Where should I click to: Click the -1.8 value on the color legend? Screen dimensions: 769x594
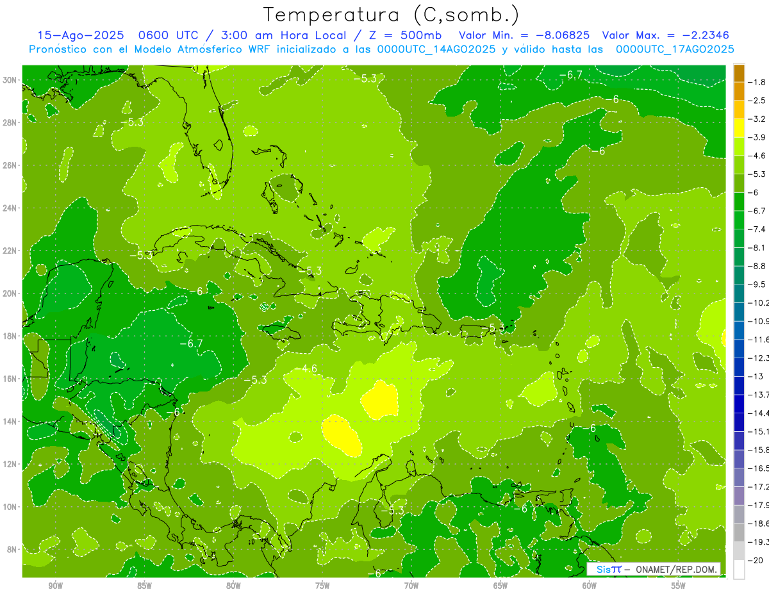coord(757,82)
